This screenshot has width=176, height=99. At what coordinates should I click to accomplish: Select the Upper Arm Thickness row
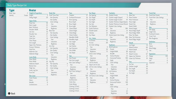pyautogui.click(x=39, y=45)
